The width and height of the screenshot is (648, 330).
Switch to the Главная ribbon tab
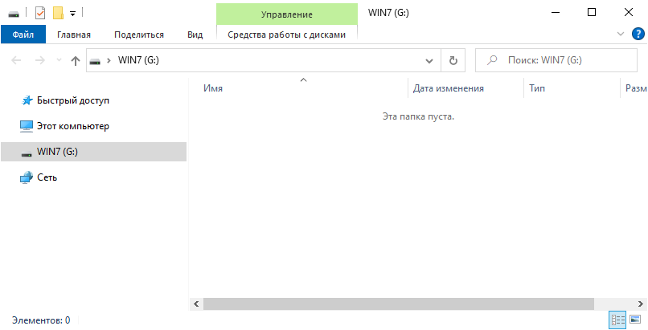[73, 35]
